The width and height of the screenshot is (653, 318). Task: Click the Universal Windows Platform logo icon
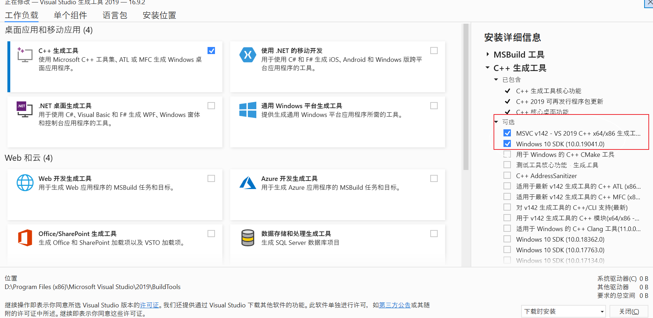(247, 110)
